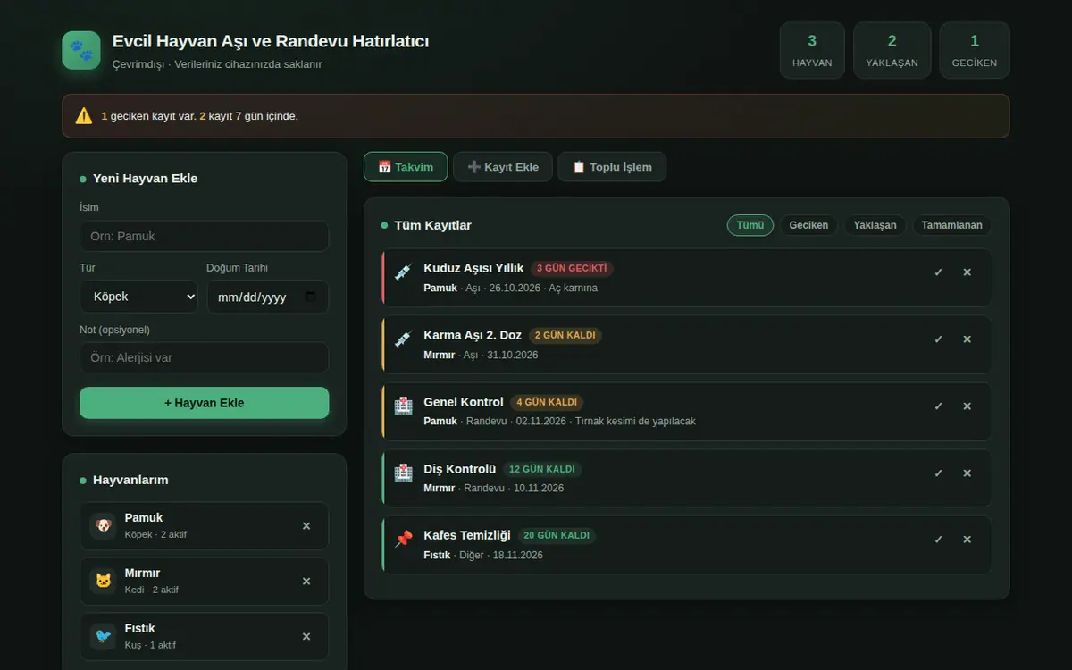Mark Diş Kontrolü as completed
The height and width of the screenshot is (670, 1072).
tap(938, 473)
